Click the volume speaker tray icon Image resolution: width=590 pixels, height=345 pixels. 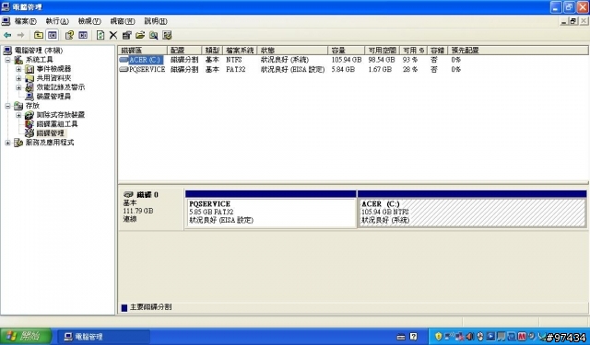point(470,336)
